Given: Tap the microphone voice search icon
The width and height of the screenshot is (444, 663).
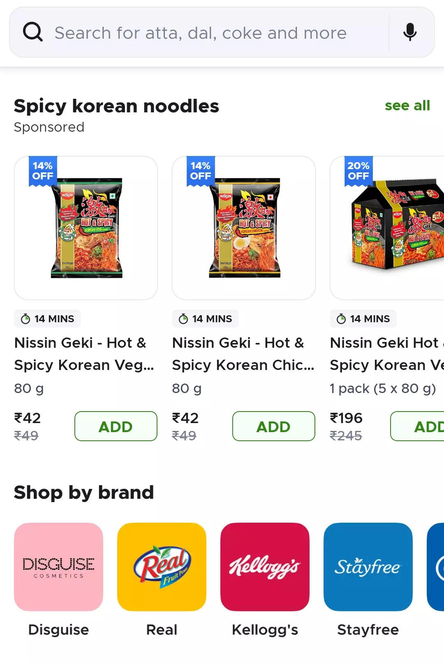Looking at the screenshot, I should (x=409, y=32).
